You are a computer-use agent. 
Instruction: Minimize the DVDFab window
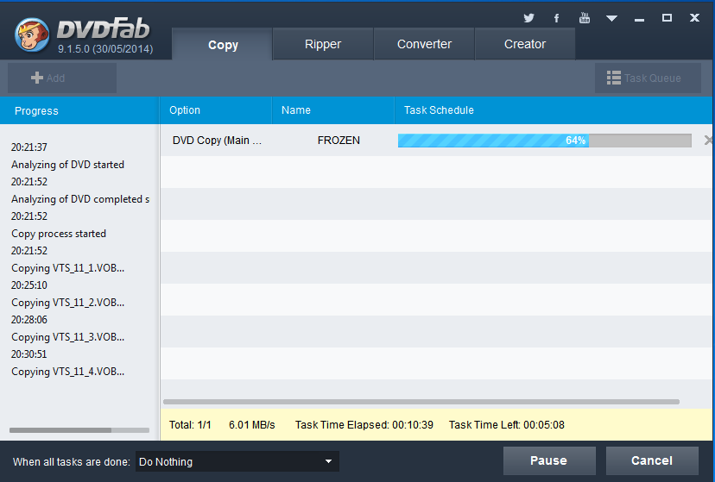tap(639, 19)
